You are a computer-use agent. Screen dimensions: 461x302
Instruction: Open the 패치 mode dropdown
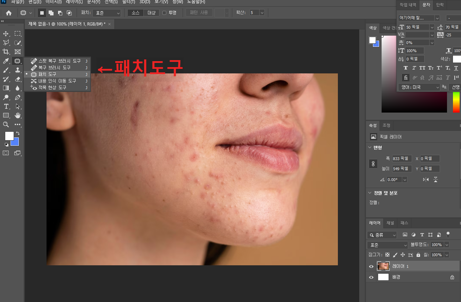pos(107,13)
